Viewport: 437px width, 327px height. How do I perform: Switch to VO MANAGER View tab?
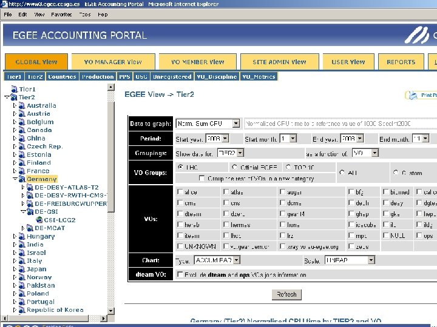pos(113,62)
